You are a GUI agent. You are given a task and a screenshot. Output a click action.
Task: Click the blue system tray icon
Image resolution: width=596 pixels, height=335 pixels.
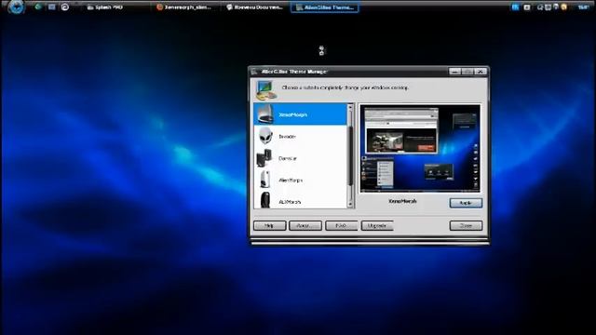(515, 7)
